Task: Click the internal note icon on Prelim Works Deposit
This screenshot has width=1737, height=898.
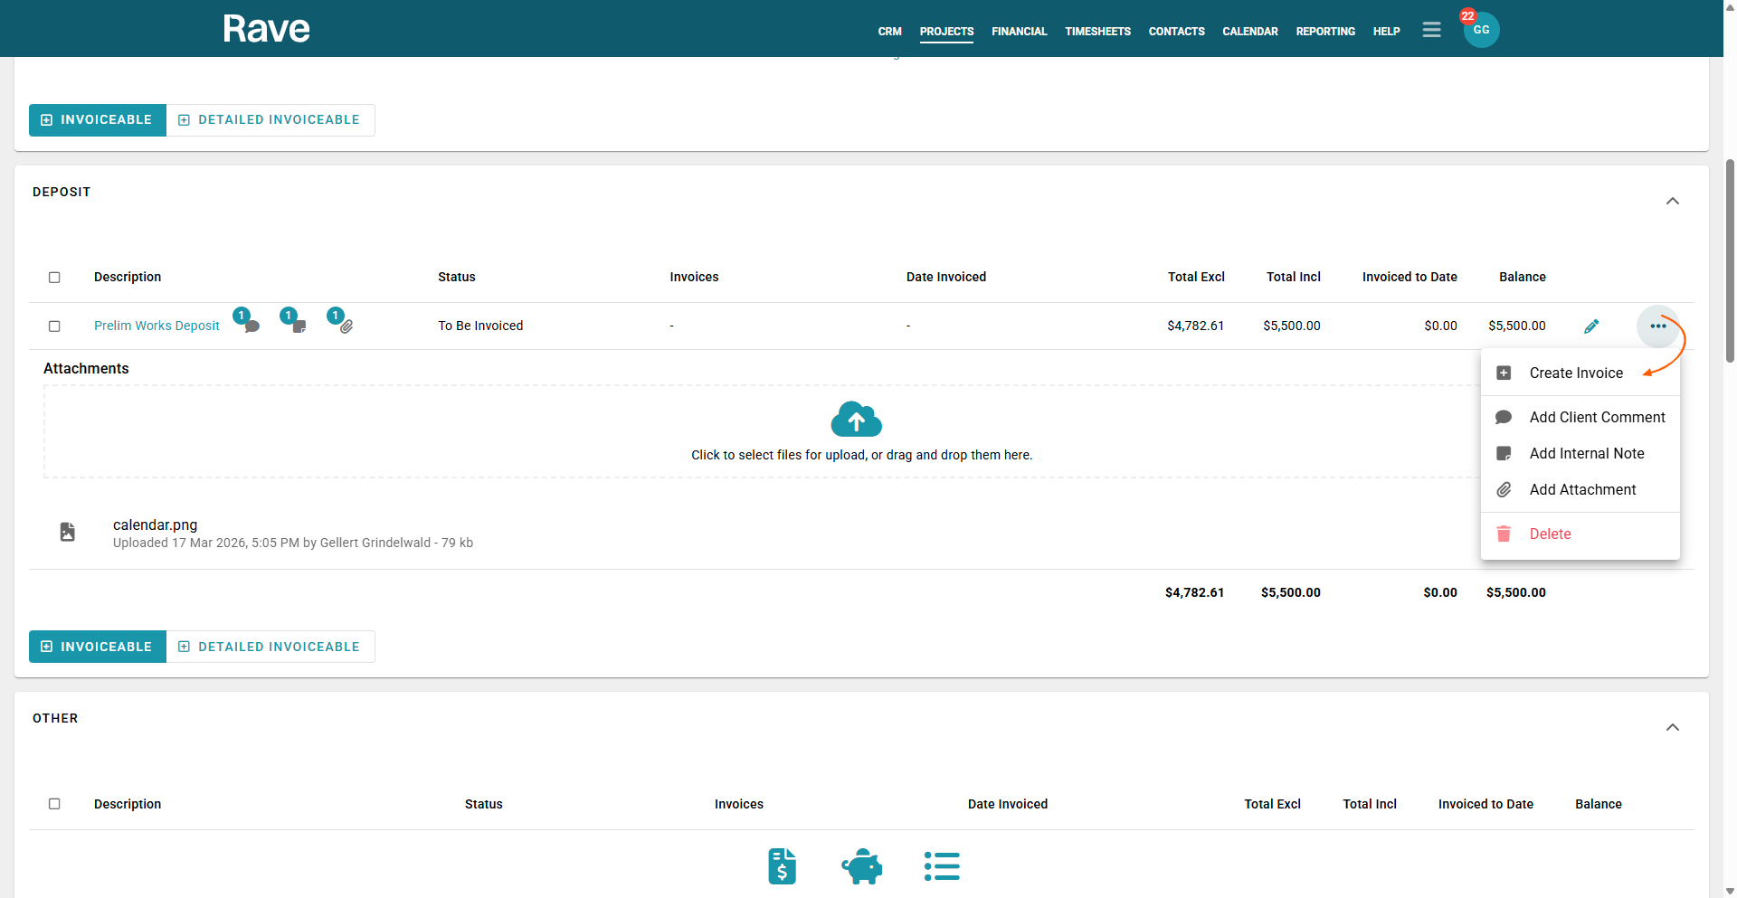Action: [299, 326]
